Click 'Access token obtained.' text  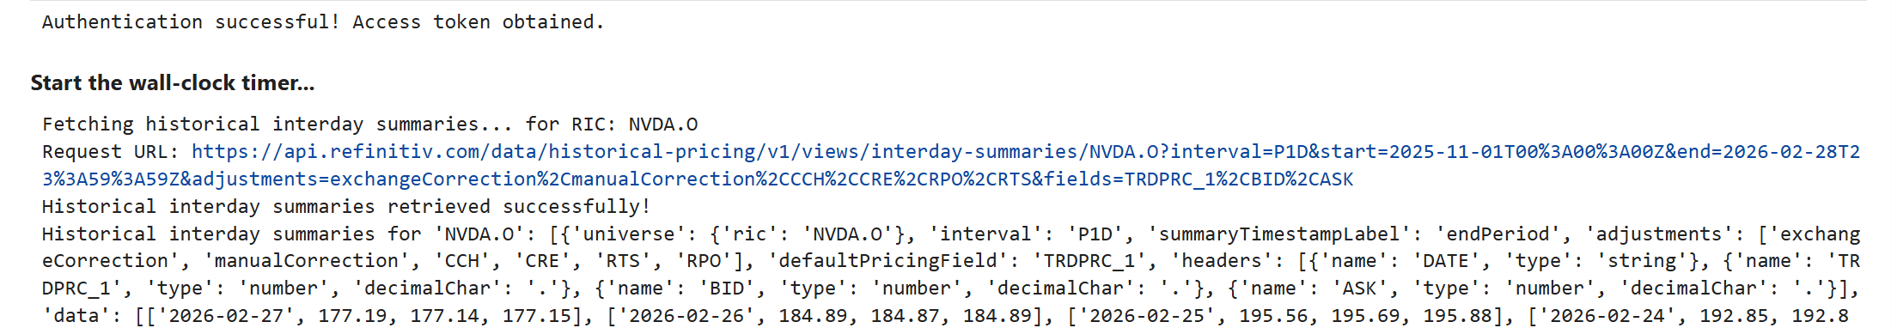tap(479, 22)
